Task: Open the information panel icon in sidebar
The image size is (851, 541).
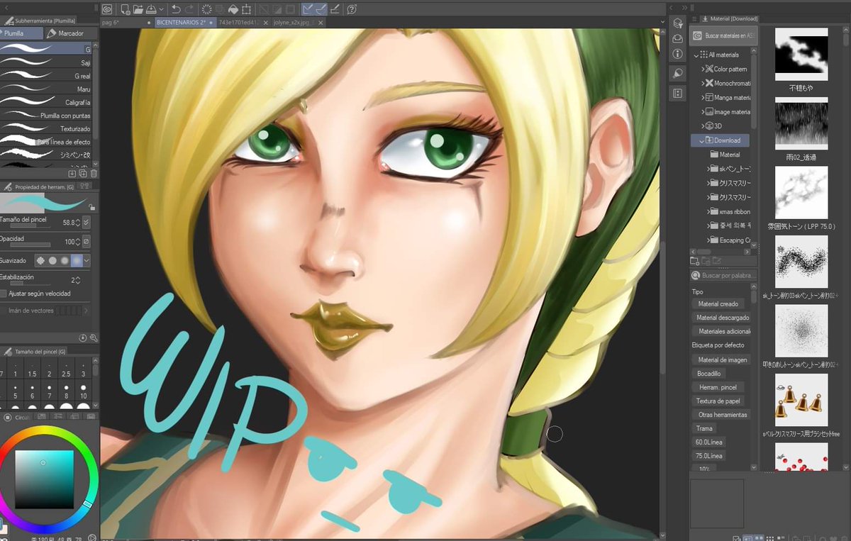Action: click(x=677, y=54)
